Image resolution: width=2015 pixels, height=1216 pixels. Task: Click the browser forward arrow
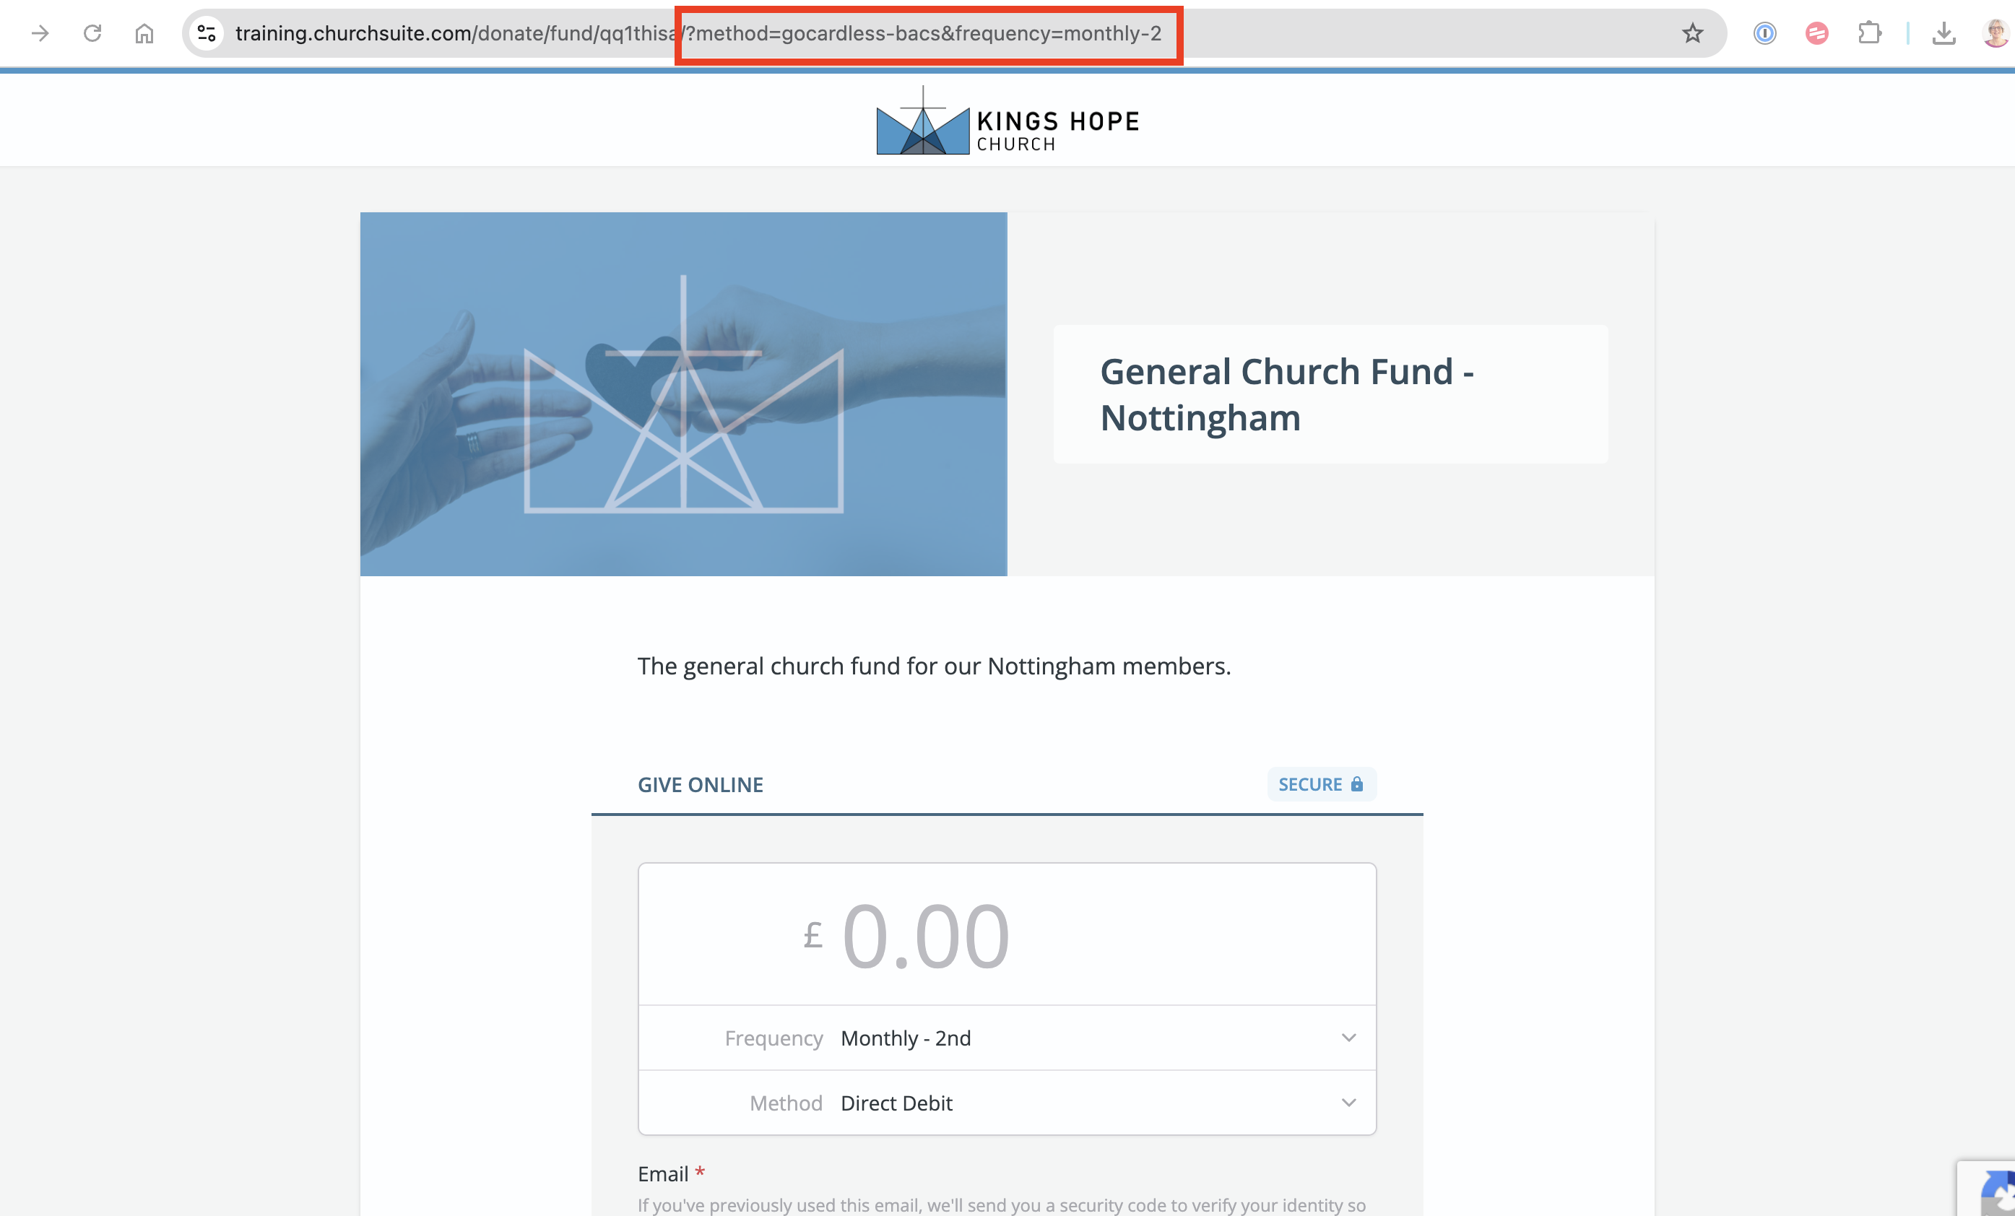[x=39, y=32]
